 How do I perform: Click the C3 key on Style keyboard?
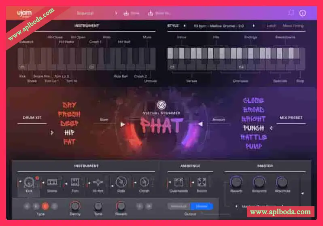tap(172, 65)
